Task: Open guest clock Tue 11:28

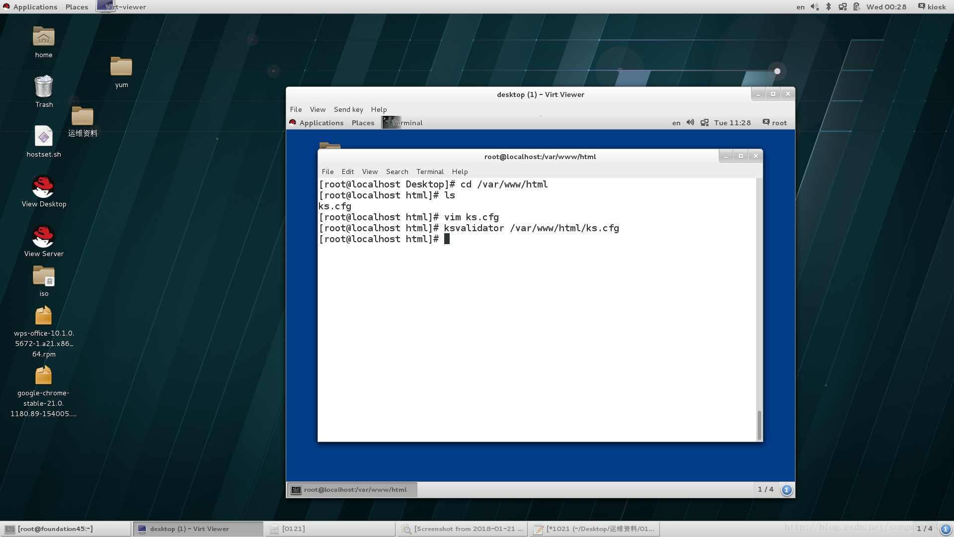Action: (x=732, y=123)
